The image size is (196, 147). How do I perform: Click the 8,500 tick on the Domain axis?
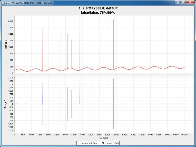(159, 135)
